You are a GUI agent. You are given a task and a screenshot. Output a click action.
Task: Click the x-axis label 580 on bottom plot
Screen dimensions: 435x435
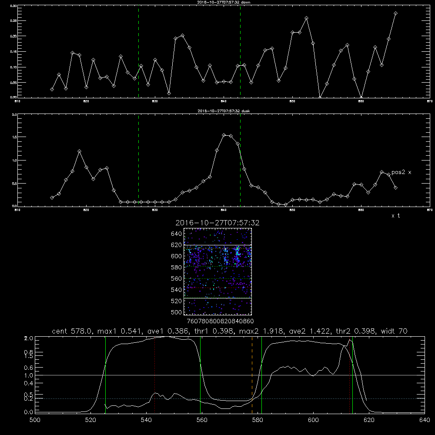[258, 420]
